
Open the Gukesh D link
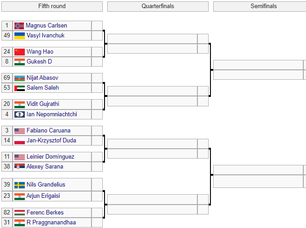click(x=39, y=62)
